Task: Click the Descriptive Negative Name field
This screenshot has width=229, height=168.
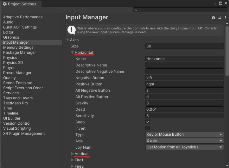Action: 184,71
